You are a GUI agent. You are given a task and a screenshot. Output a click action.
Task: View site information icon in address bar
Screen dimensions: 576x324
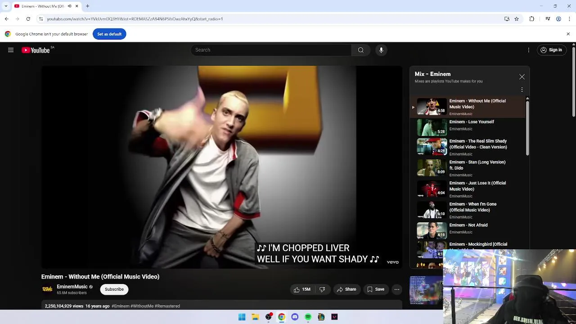[40, 19]
